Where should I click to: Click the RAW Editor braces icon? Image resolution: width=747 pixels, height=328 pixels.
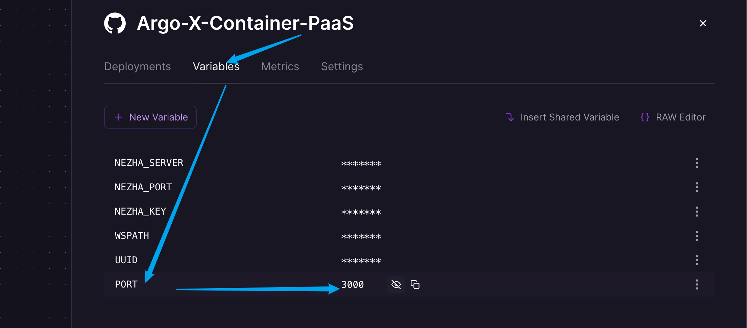[x=644, y=117]
